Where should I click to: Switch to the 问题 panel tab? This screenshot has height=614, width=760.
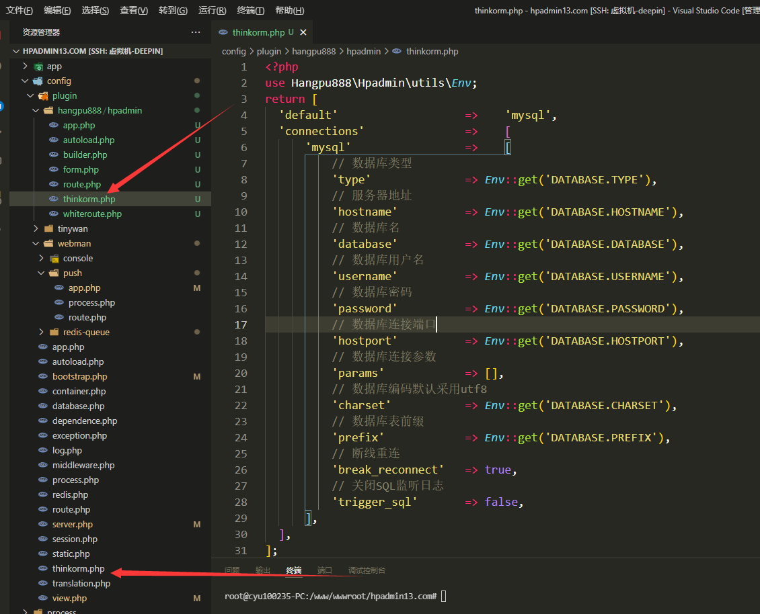pyautogui.click(x=232, y=570)
